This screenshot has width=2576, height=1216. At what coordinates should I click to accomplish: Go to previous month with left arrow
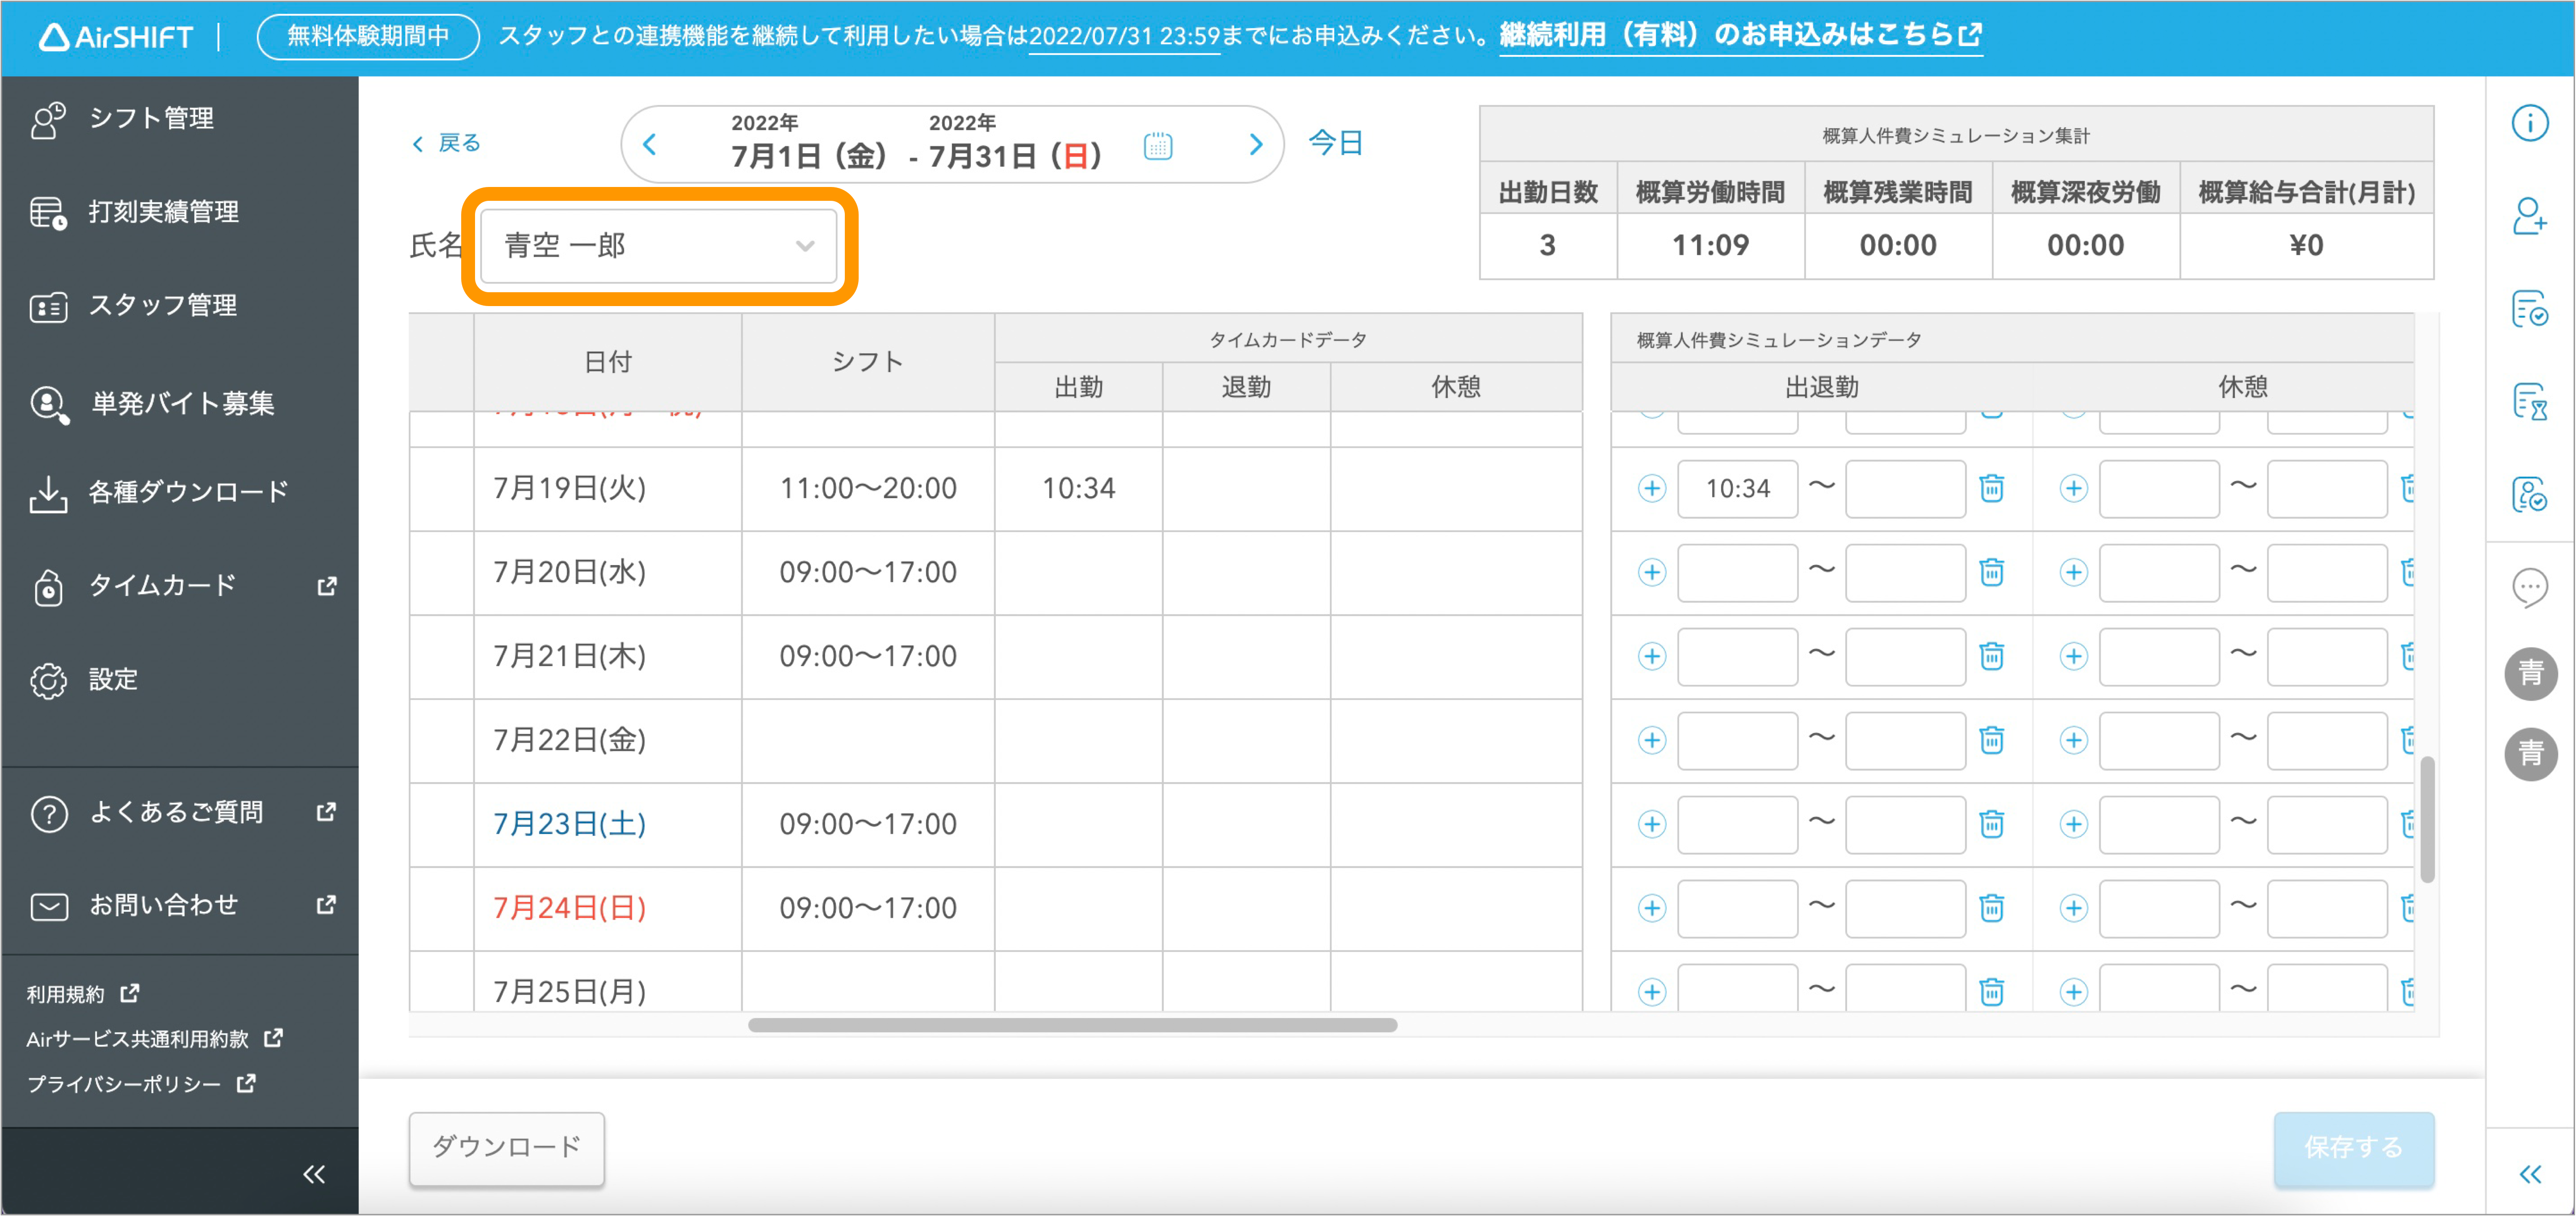[650, 145]
